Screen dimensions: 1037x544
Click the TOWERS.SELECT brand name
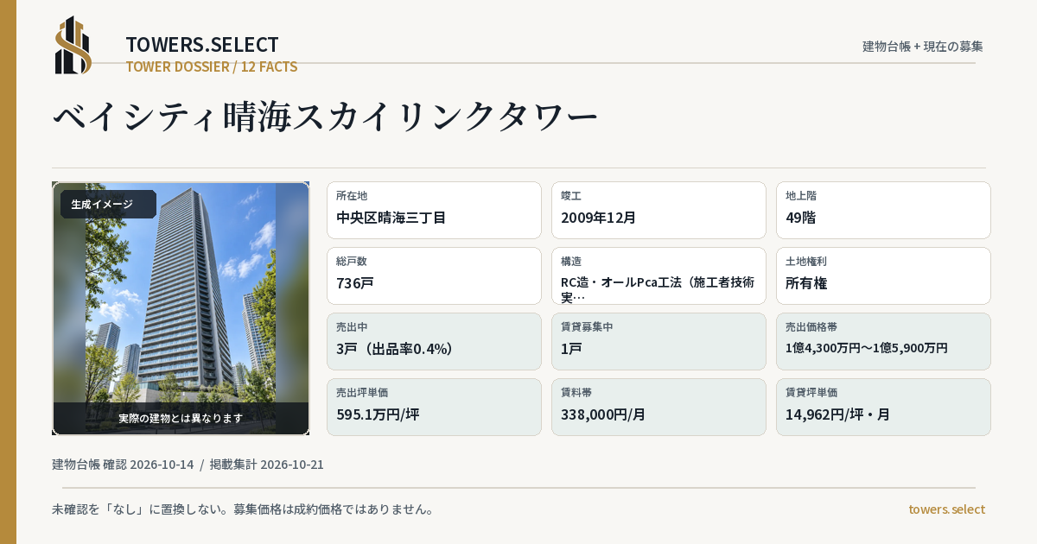[202, 45]
